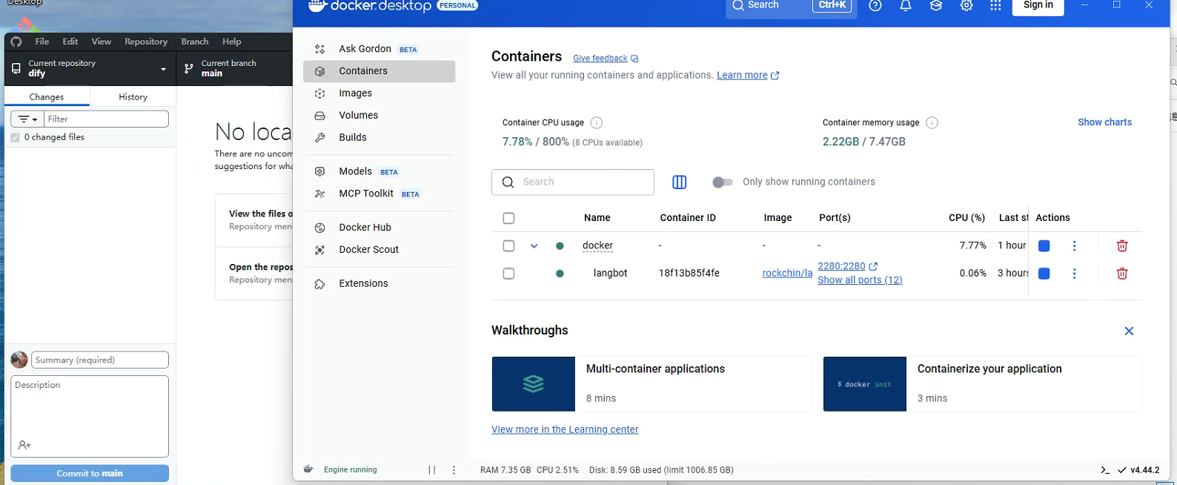Image resolution: width=1177 pixels, height=485 pixels.
Task: Toggle Only show running containers switch
Action: coord(723,182)
